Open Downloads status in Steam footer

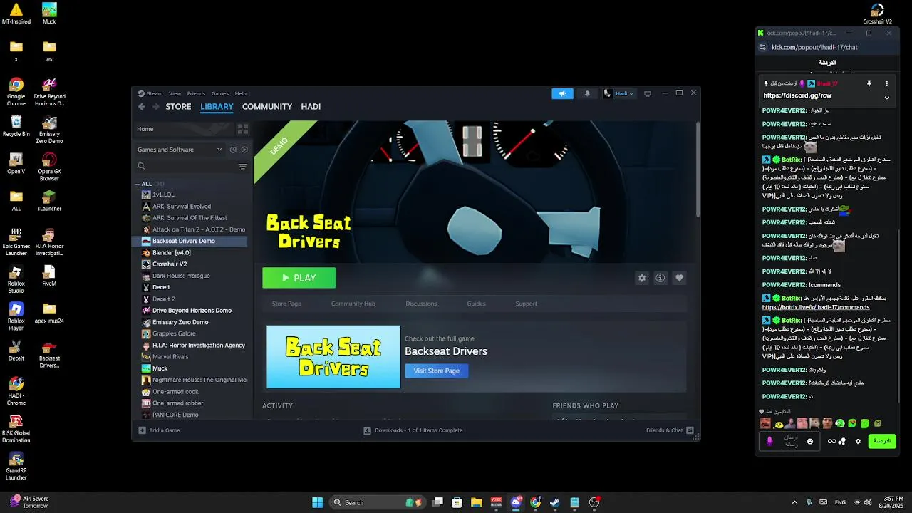pos(413,430)
